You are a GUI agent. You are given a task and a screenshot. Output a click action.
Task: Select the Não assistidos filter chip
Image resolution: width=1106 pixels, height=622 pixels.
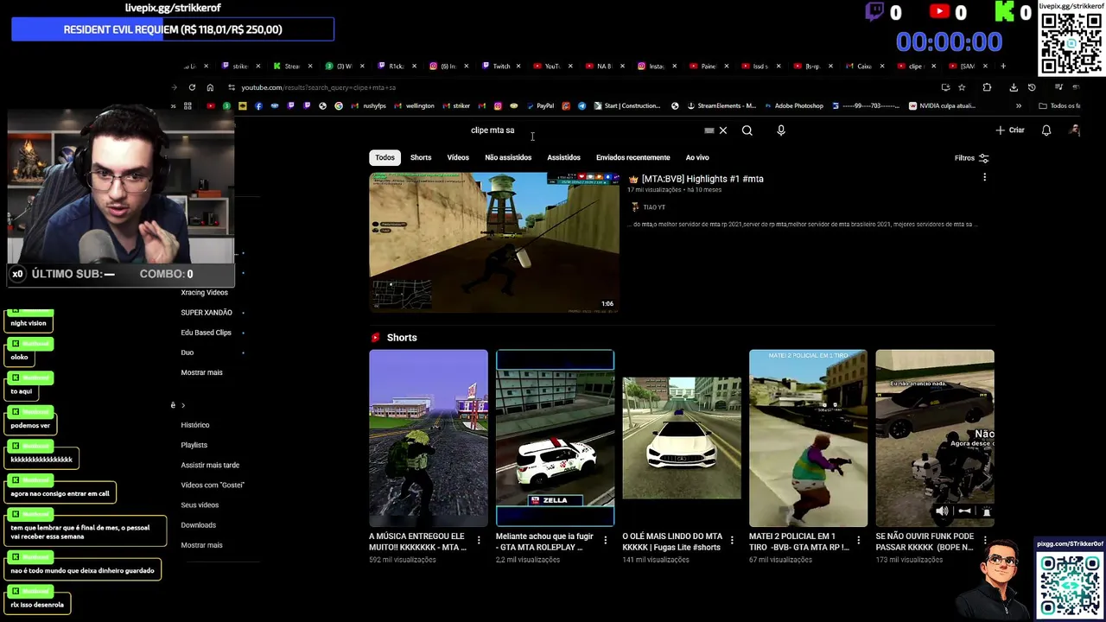click(508, 157)
